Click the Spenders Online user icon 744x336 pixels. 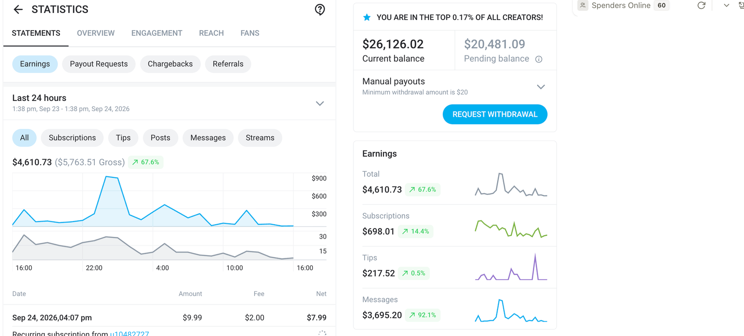tap(583, 5)
